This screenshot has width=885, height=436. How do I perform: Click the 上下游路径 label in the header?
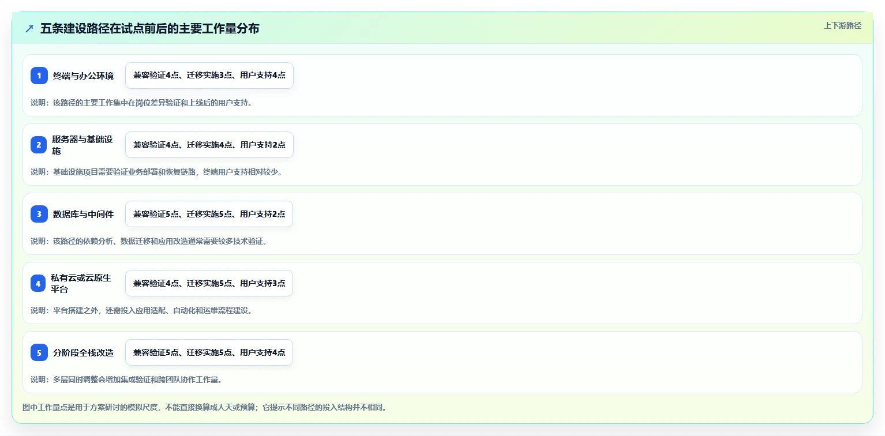[x=842, y=25]
